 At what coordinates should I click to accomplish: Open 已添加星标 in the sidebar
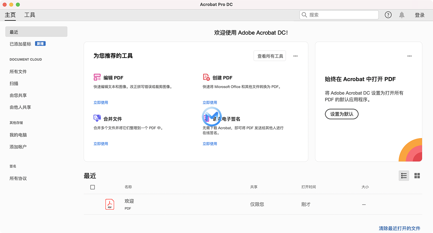point(20,44)
